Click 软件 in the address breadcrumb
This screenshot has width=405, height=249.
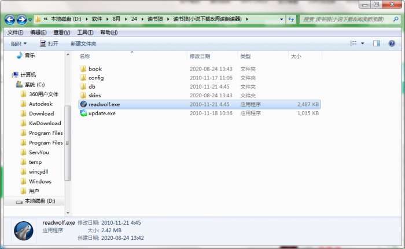click(x=97, y=19)
